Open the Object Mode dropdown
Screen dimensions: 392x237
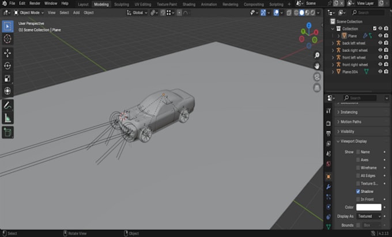click(29, 13)
